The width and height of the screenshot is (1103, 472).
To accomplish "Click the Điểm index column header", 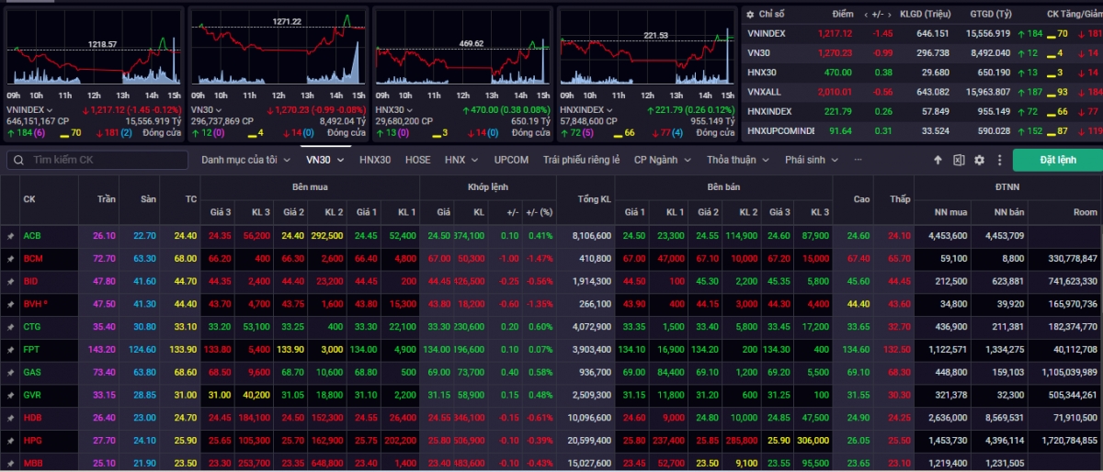I will pyautogui.click(x=843, y=14).
